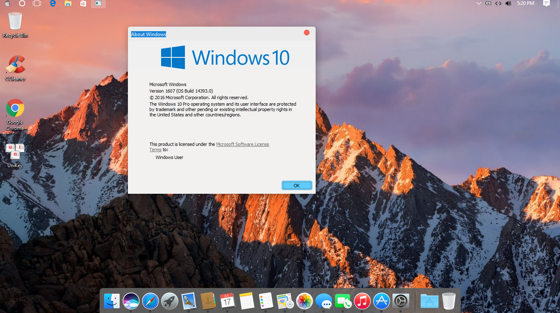Screen dimensions: 560x313
Task: Open Launchpad from the dock
Action: 169,300
